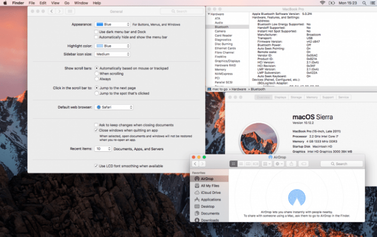Click forward arrow in General preferences window
The height and width of the screenshot is (237, 377).
point(60,11)
